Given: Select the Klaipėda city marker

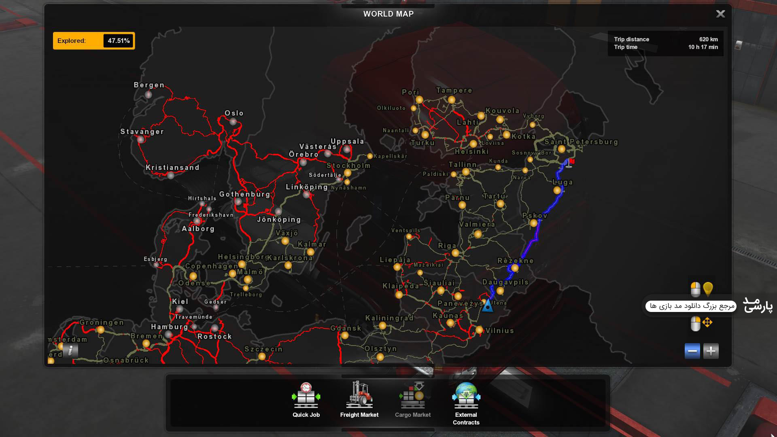Looking at the screenshot, I should [x=399, y=295].
